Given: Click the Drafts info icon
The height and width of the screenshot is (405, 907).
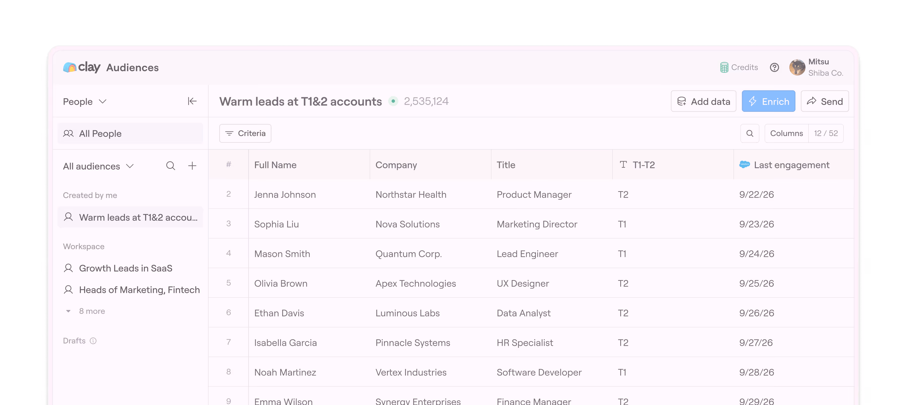Looking at the screenshot, I should tap(93, 341).
